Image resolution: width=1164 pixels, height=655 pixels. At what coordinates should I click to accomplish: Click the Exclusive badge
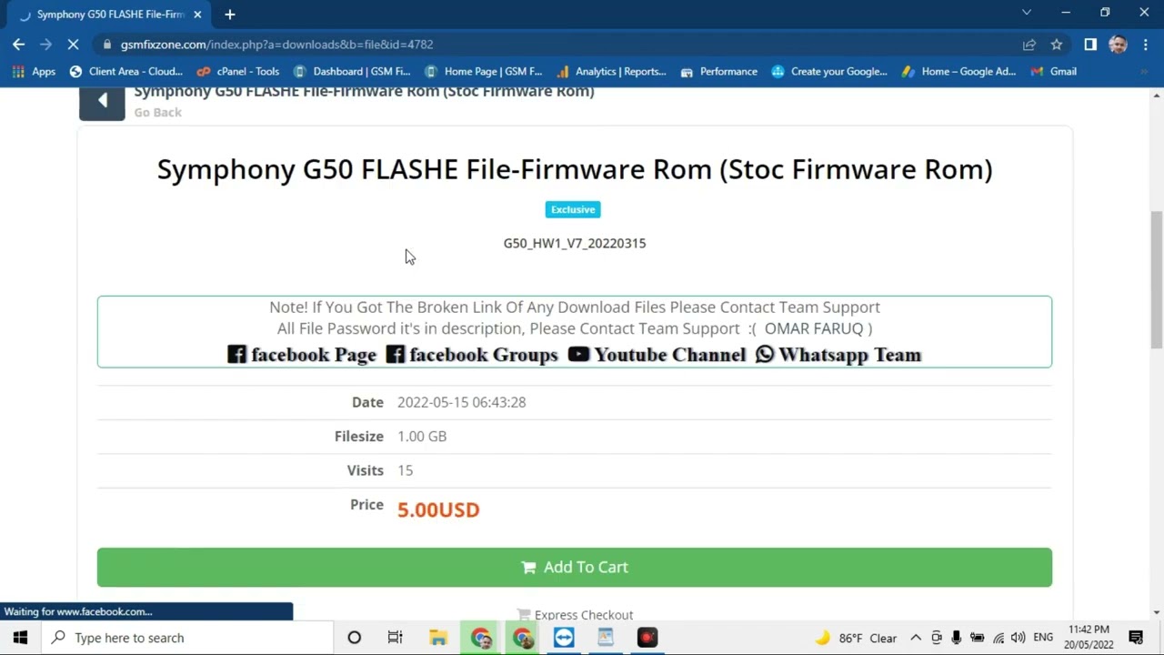[573, 209]
